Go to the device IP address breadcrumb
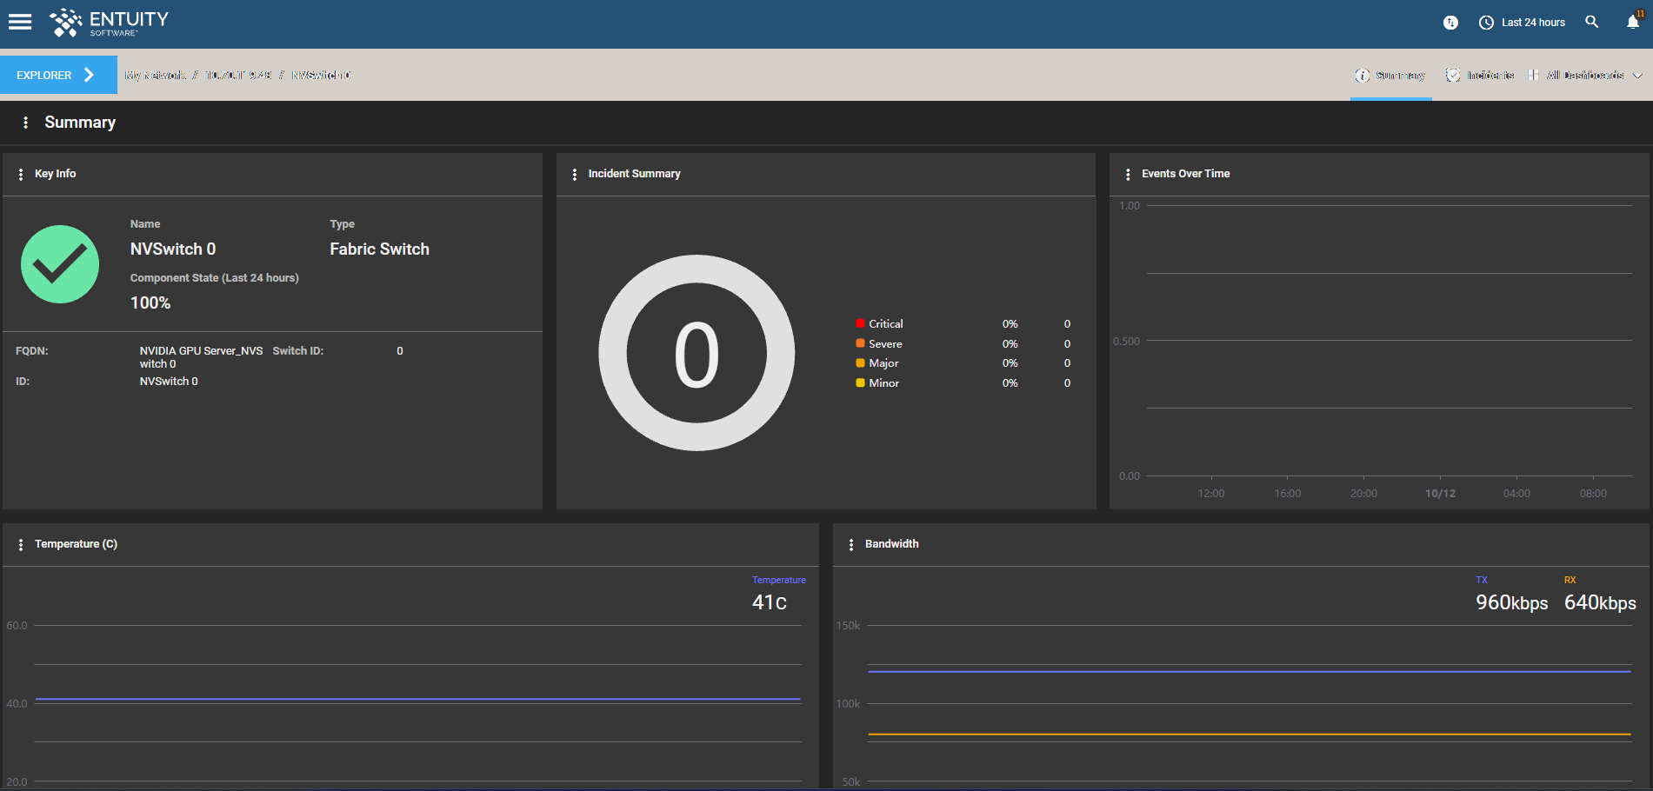Screen dimensions: 1653x791 point(238,75)
